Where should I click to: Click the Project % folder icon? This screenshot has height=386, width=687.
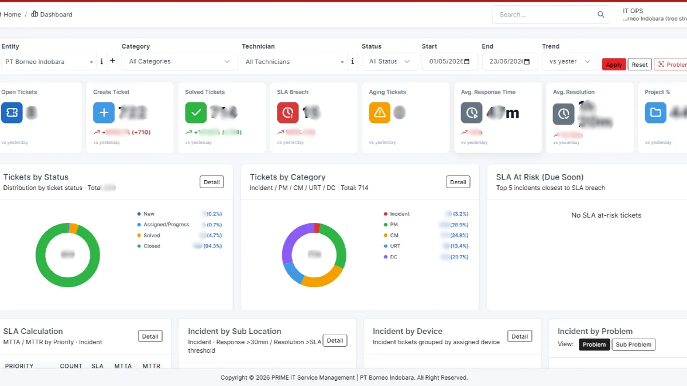(656, 113)
